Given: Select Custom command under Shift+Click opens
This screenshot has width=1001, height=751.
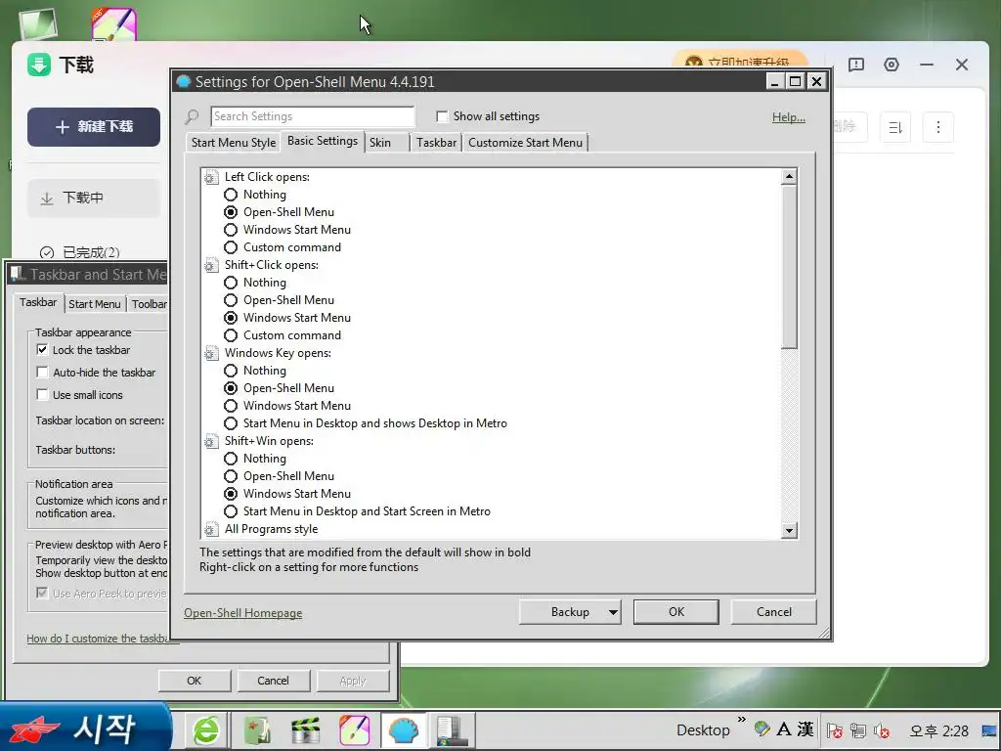Looking at the screenshot, I should pos(231,335).
